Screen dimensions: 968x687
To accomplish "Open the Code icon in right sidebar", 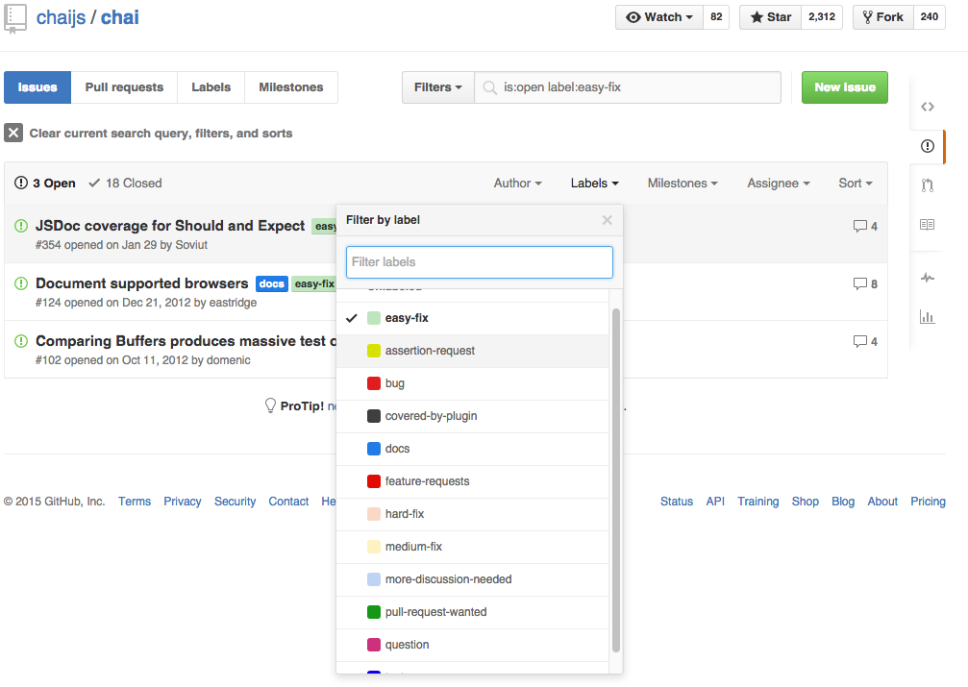I will click(x=928, y=107).
